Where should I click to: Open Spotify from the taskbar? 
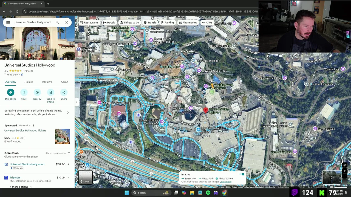(x=208, y=193)
